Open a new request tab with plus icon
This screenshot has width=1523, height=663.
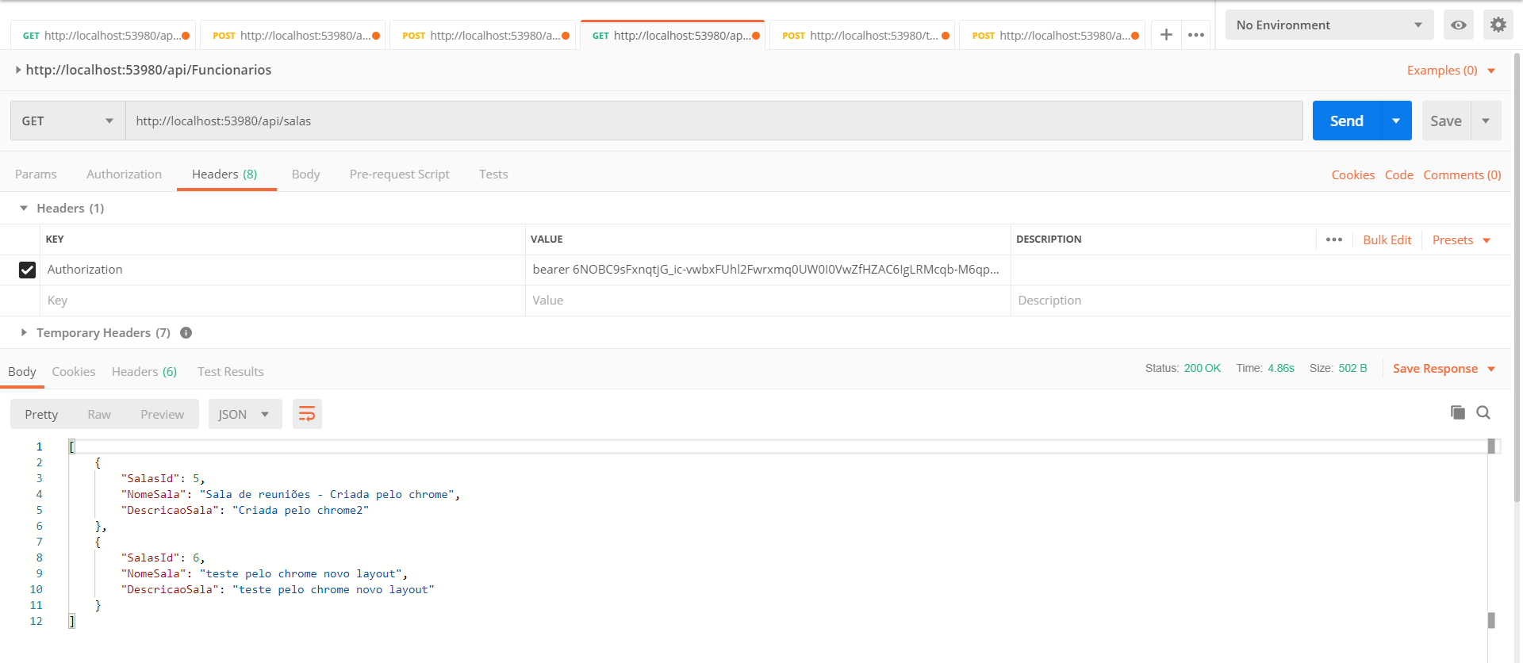tap(1166, 35)
